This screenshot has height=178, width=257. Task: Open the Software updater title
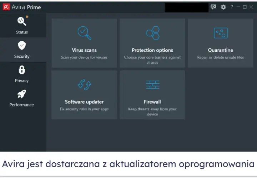click(84, 102)
